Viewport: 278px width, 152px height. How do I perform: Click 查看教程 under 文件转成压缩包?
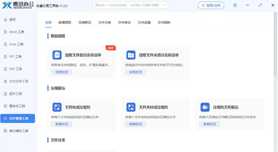[62, 124]
